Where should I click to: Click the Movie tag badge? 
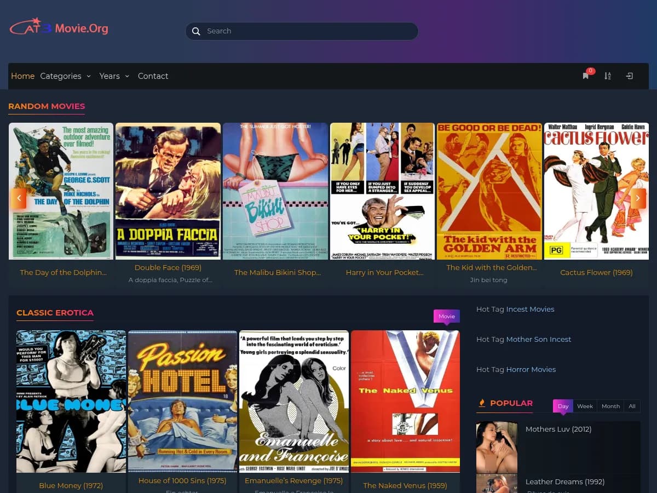pyautogui.click(x=447, y=316)
